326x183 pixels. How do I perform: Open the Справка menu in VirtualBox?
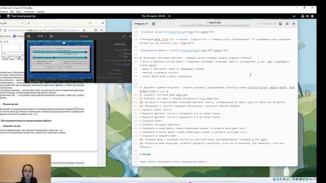41,12
